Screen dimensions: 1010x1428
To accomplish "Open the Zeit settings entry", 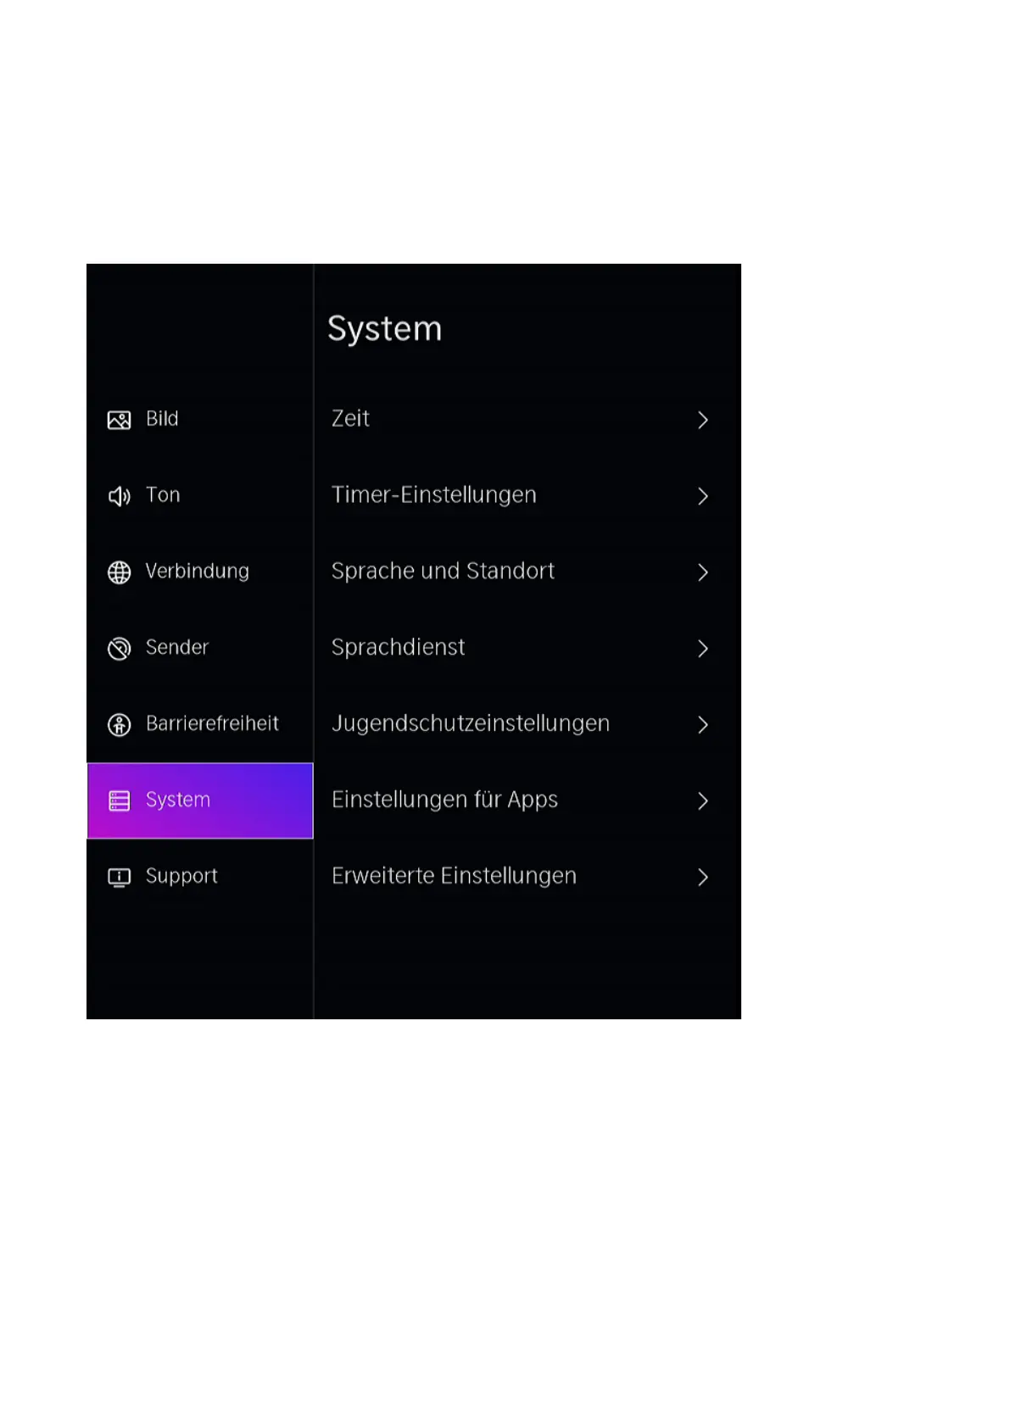I will point(350,419).
